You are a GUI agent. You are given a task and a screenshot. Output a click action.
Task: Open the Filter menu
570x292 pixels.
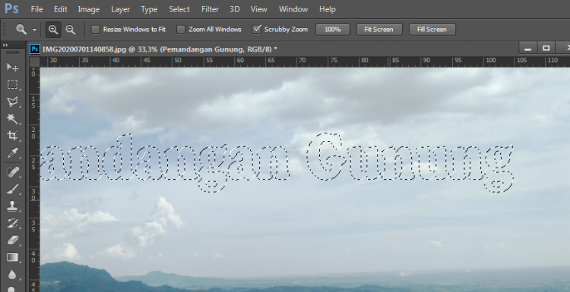[210, 9]
